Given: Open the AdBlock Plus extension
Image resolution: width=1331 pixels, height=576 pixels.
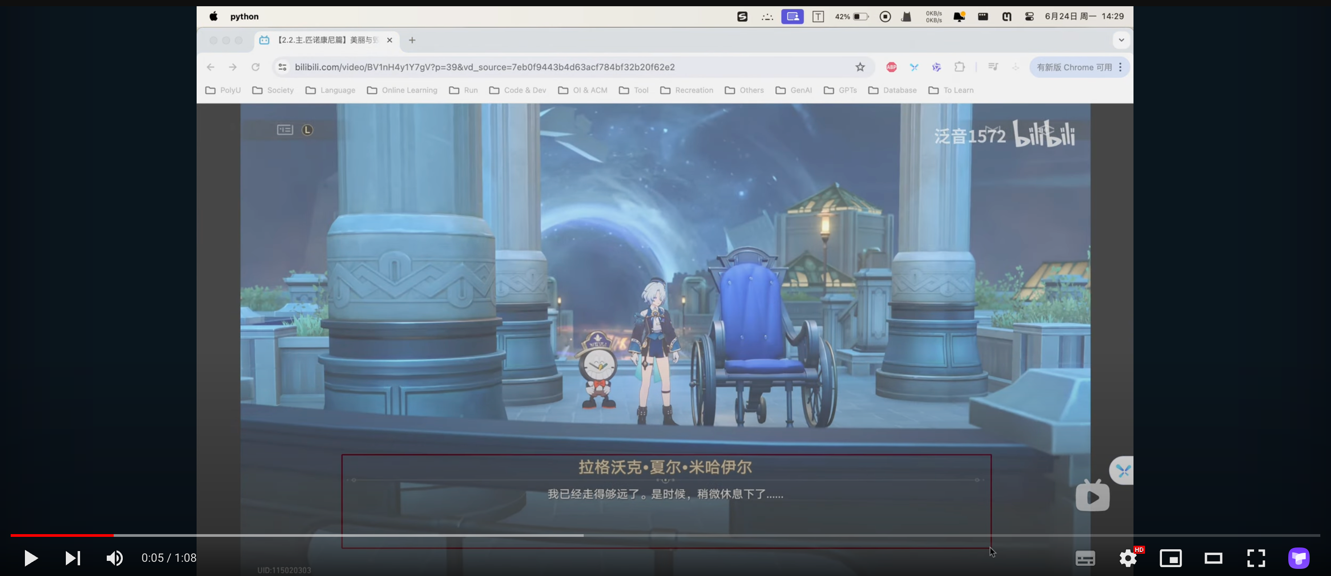Looking at the screenshot, I should pyautogui.click(x=891, y=67).
